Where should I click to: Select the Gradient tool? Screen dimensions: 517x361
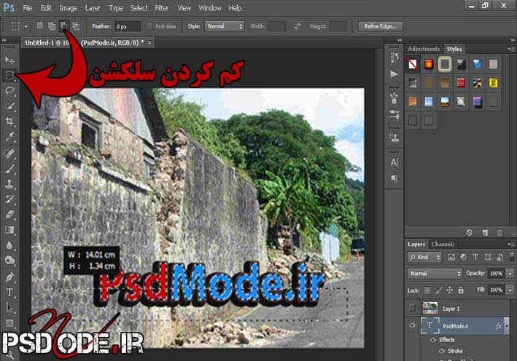click(x=9, y=230)
